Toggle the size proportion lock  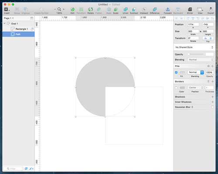[x=201, y=31]
